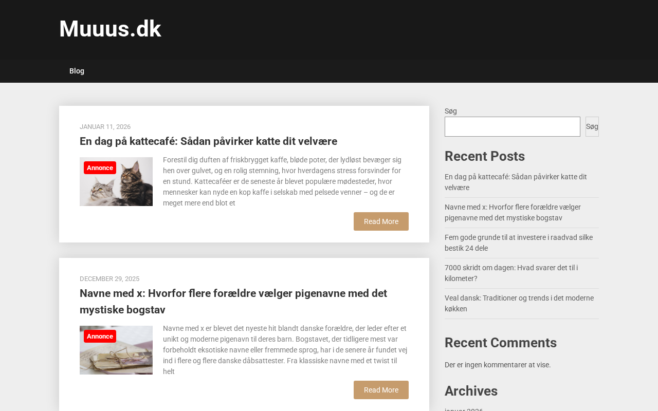The width and height of the screenshot is (658, 411).
Task: Click the Recent Posts sidebar heading
Action: pyautogui.click(x=485, y=156)
